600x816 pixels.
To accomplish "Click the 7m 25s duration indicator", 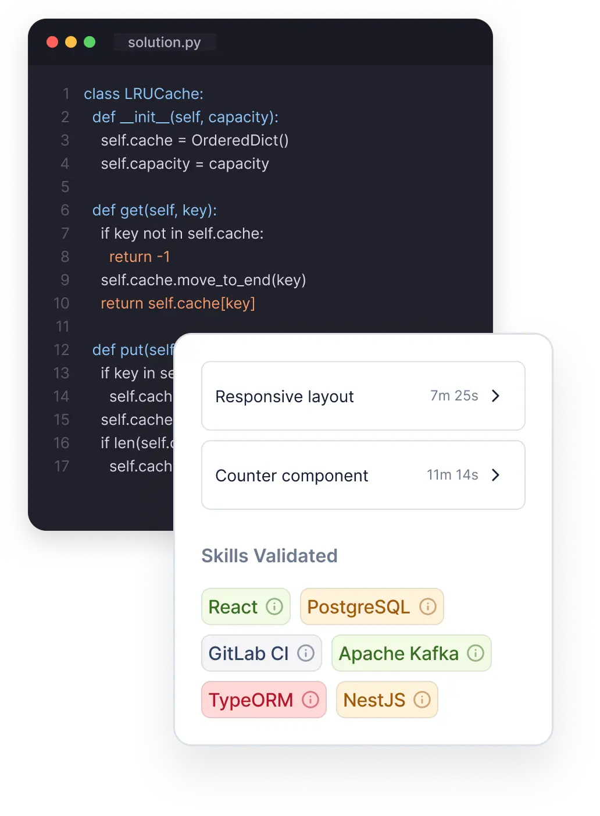I will [x=456, y=396].
